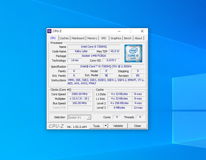Screen dimensions: 206x160
Task: Click the L1 Data associativity '8-way'
Action: coord(138,94)
